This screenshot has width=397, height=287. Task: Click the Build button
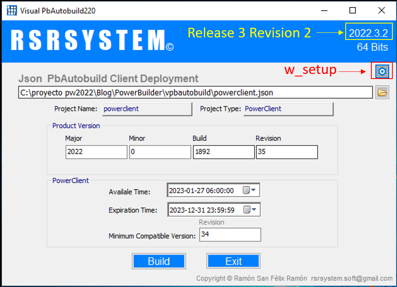pyautogui.click(x=159, y=261)
